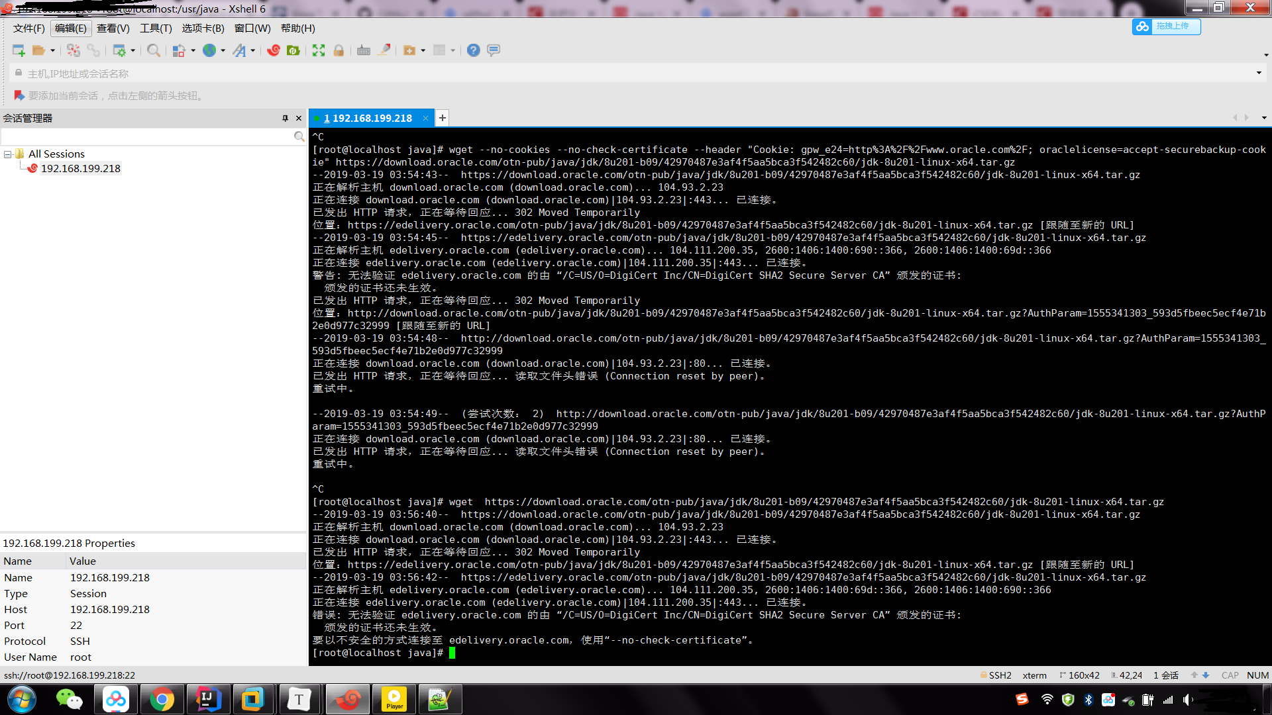Lock the screen using the padlock icon

(339, 50)
